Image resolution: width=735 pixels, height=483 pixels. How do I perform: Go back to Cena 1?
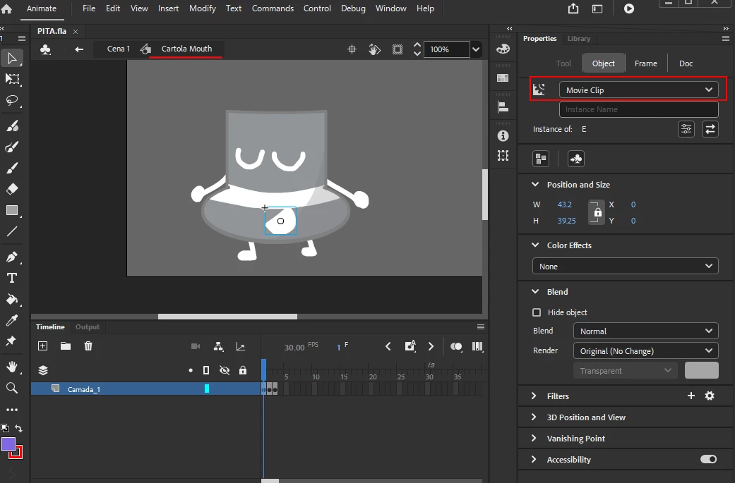coord(118,49)
